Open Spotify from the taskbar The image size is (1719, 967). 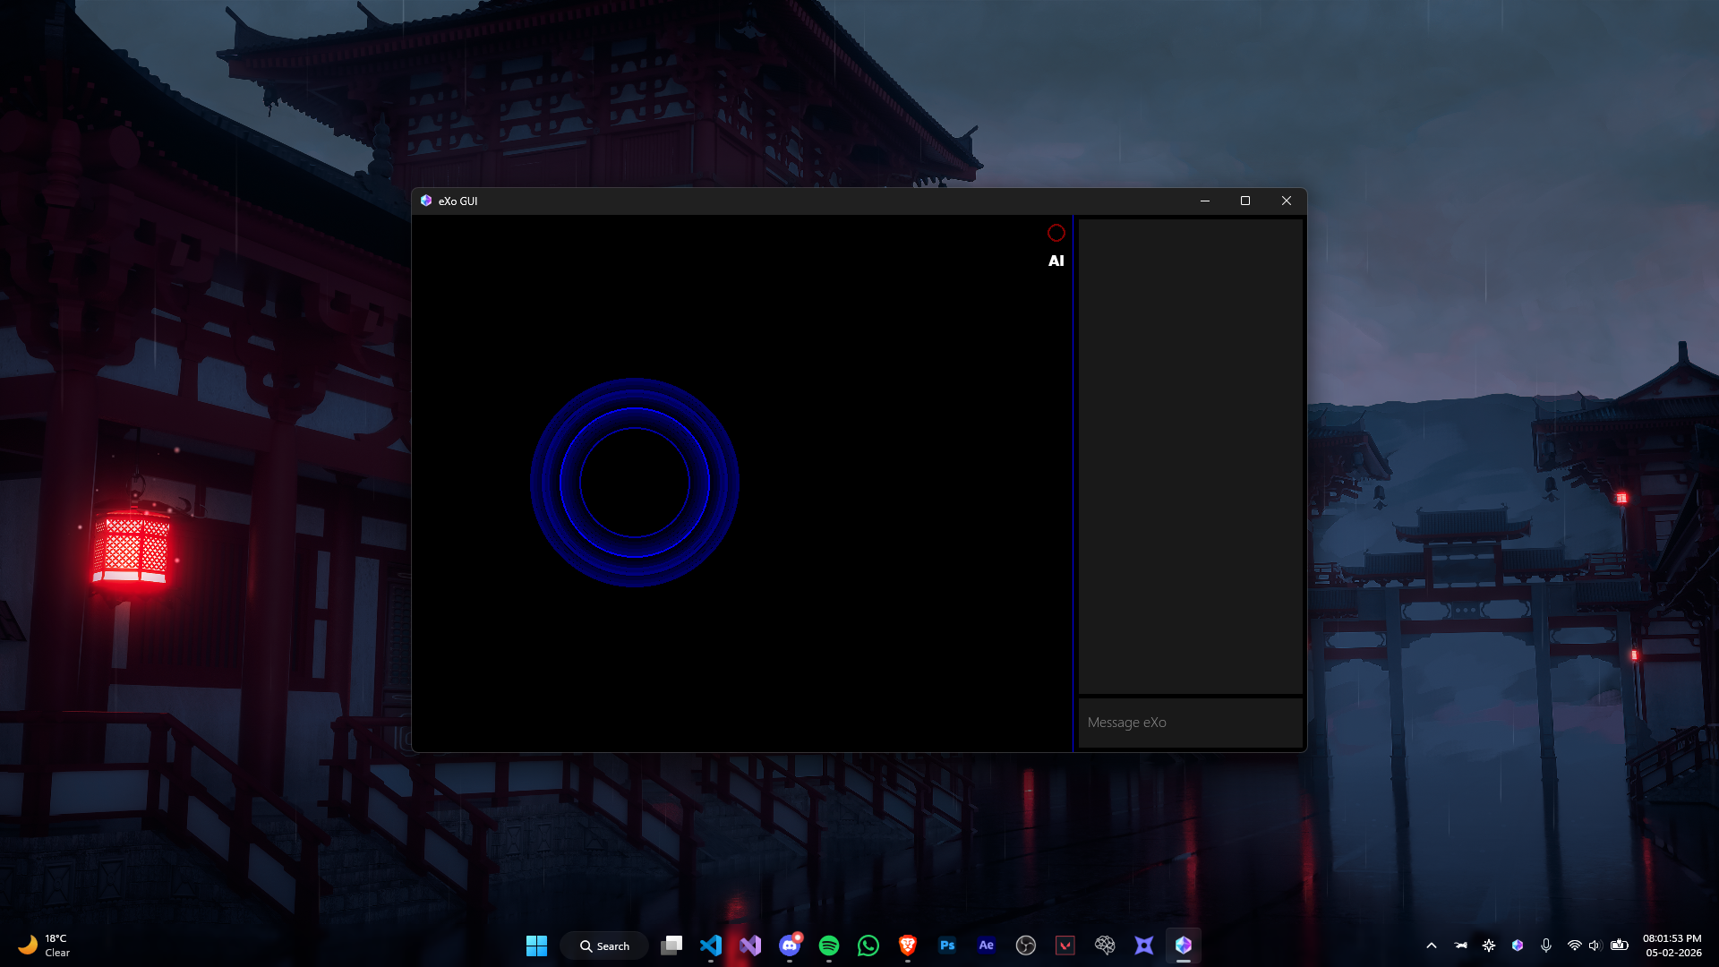[x=829, y=946]
